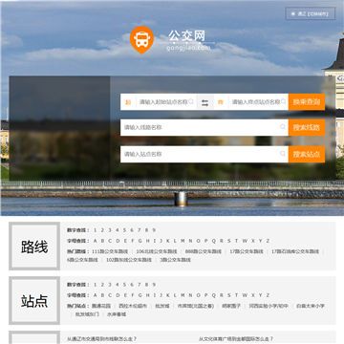The image size is (344, 344).
Task: Select letter S in 站点 letter lookup
Action: click(229, 295)
